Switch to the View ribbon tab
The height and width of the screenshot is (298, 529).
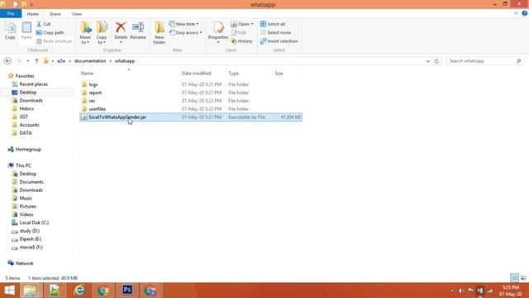tap(77, 14)
